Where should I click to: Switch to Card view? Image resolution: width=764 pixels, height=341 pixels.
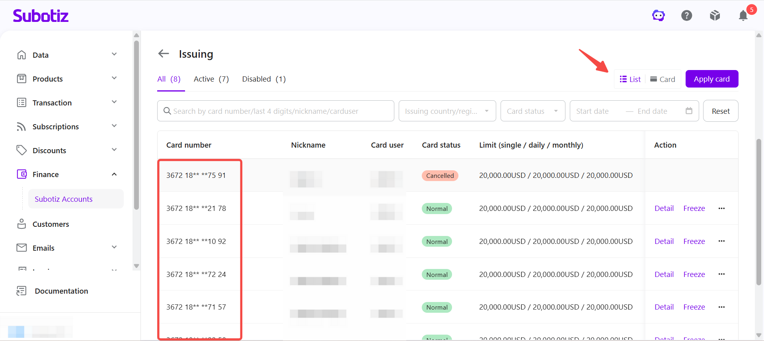[663, 79]
